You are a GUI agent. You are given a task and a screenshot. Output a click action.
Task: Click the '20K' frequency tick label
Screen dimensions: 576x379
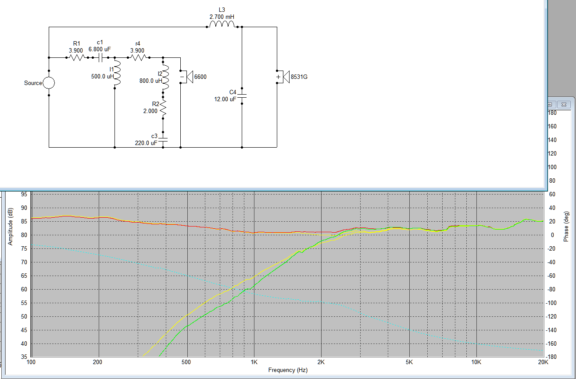pos(543,362)
